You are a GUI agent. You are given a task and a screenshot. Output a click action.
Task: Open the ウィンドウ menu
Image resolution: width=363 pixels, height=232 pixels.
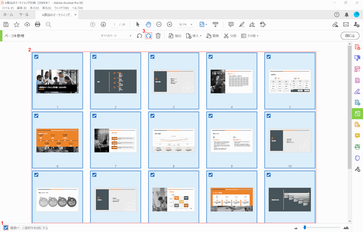click(x=61, y=8)
